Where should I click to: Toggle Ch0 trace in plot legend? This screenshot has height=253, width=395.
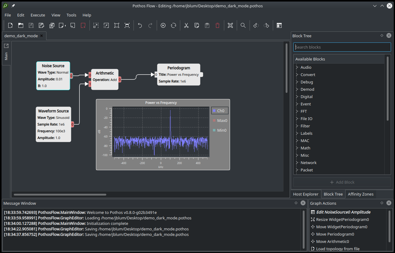pyautogui.click(x=219, y=111)
